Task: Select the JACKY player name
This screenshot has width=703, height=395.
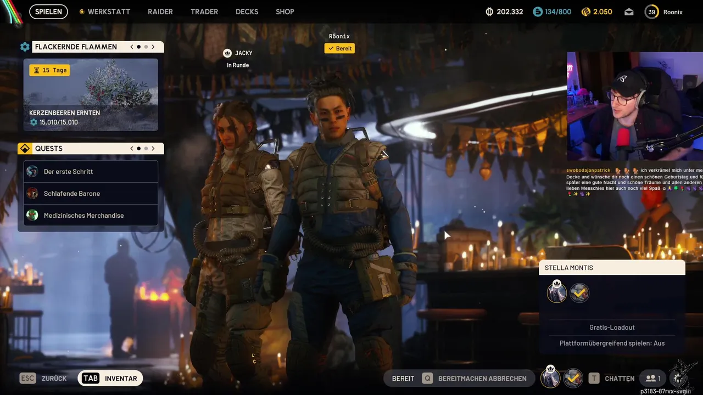Action: click(244, 53)
